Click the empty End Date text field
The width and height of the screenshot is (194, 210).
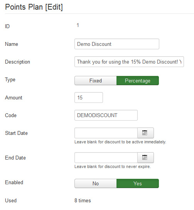[106, 158]
